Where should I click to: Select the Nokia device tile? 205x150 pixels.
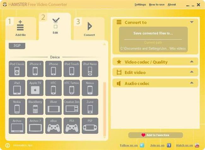click(x=17, y=107)
